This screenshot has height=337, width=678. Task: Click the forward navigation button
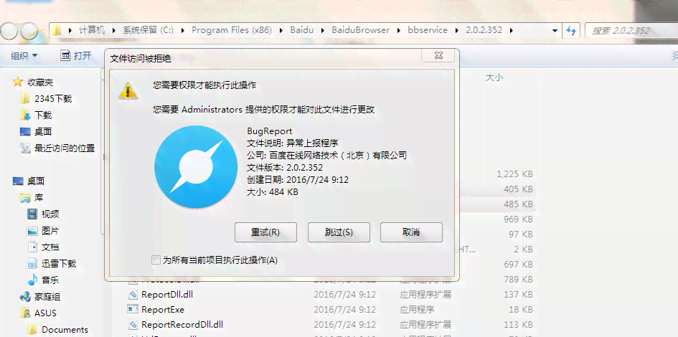click(x=29, y=31)
